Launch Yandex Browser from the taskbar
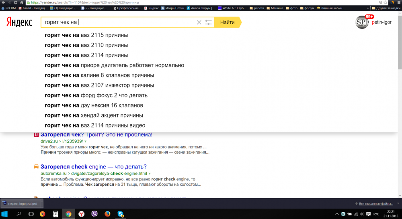Viewport: 402px width, 219px height. [x=81, y=214]
